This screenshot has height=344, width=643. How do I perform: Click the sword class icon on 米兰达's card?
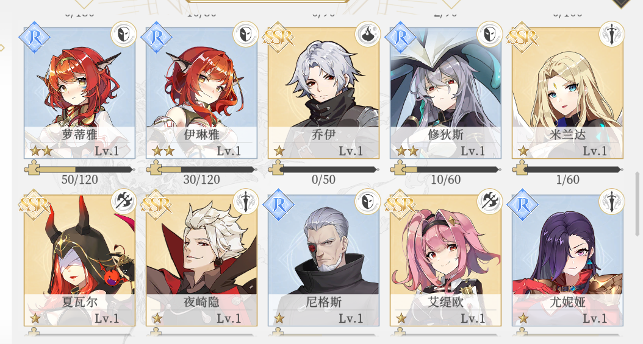point(611,34)
